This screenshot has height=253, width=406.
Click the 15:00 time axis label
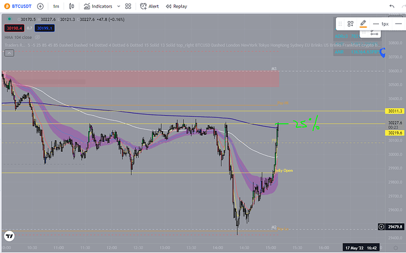(x=271, y=248)
